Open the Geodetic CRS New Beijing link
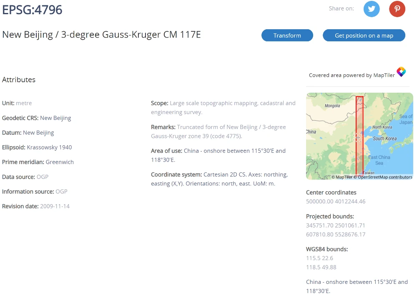This screenshot has width=417, height=296. (55, 118)
